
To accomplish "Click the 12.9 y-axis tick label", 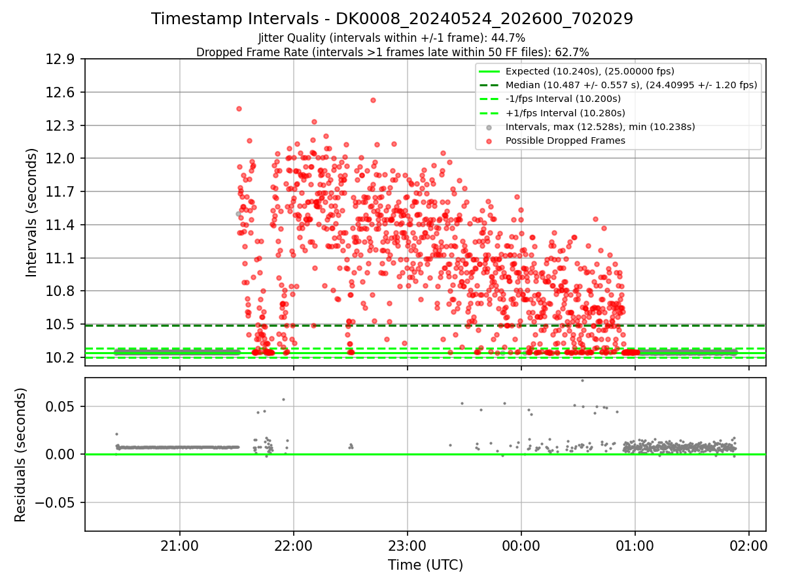I will click(x=61, y=59).
